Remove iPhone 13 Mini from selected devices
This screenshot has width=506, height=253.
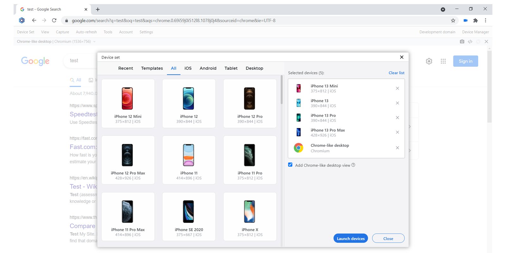[x=398, y=88]
